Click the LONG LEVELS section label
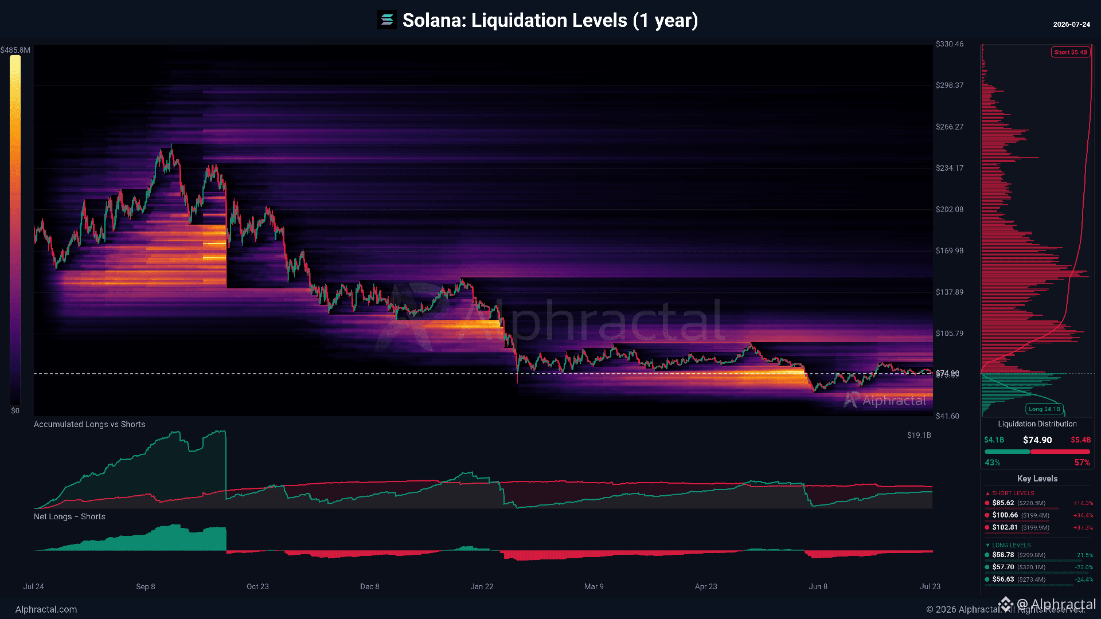Viewport: 1101px width, 619px height. coord(1012,546)
